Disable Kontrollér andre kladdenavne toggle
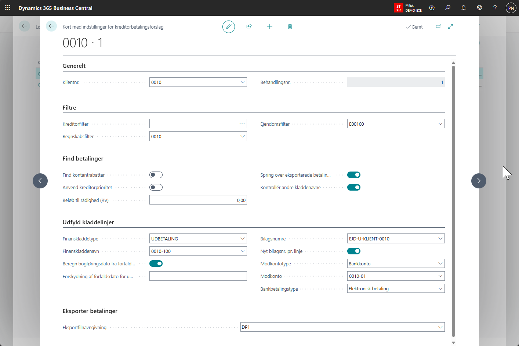519x346 pixels. coord(354,187)
